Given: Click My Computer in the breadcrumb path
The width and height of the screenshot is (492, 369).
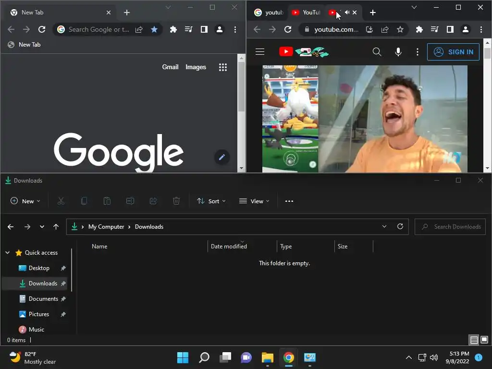Looking at the screenshot, I should pos(106,227).
